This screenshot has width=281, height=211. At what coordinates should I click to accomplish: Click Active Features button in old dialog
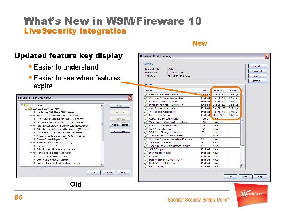pyautogui.click(x=120, y=125)
